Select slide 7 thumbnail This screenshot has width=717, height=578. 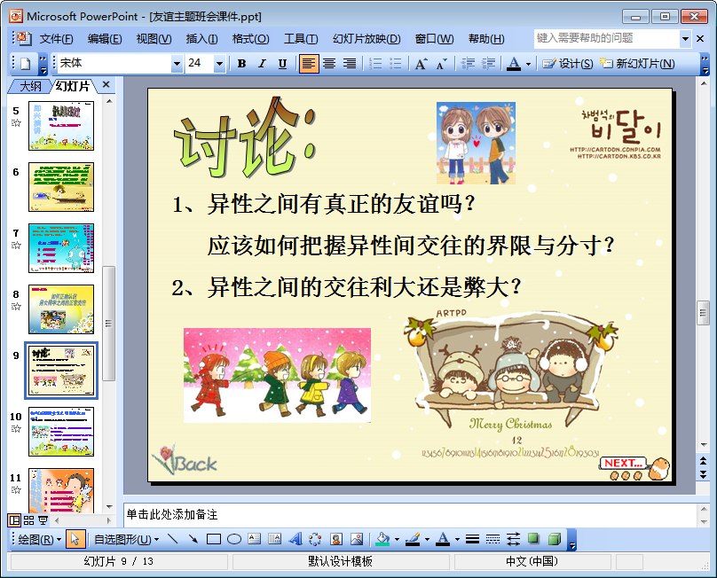tap(61, 248)
